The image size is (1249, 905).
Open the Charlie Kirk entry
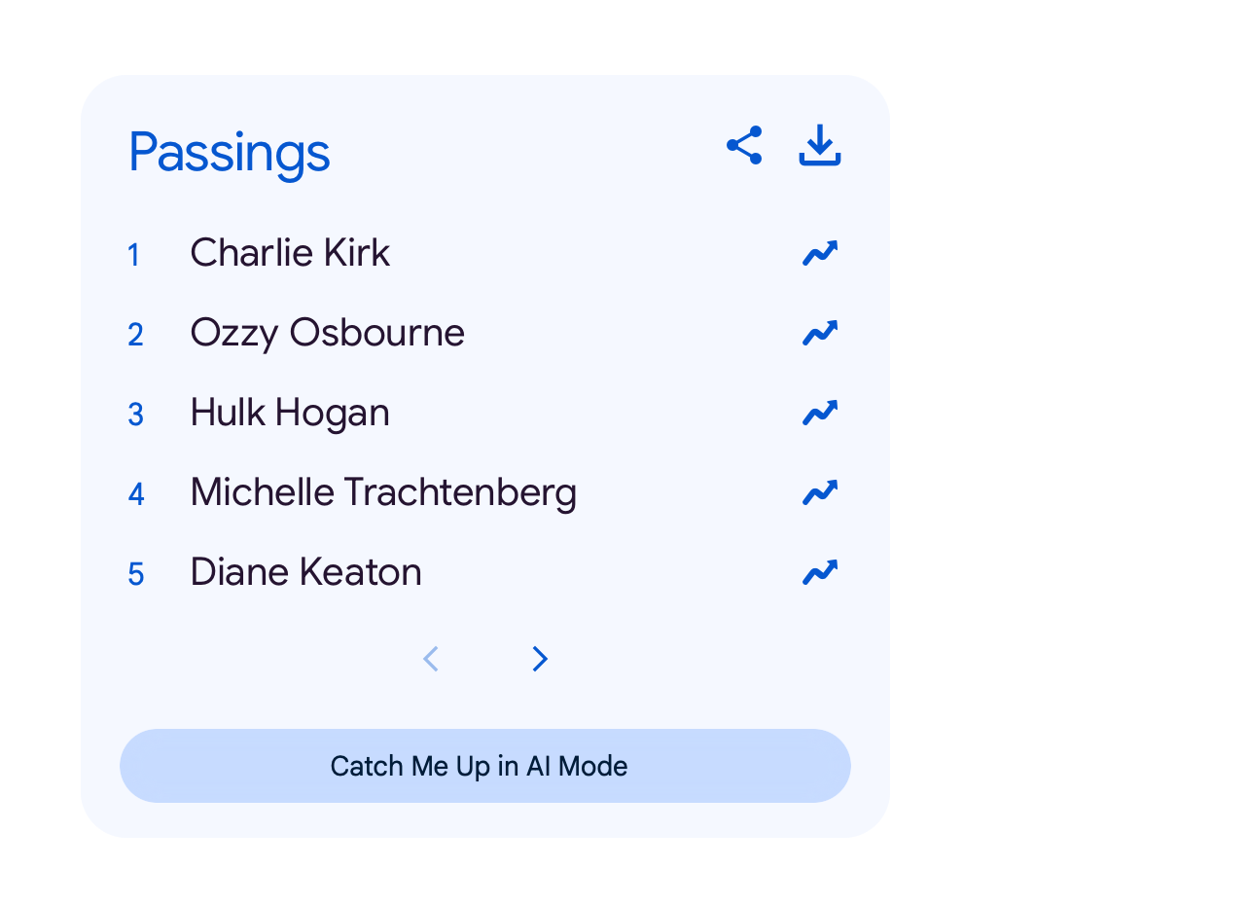coord(290,253)
